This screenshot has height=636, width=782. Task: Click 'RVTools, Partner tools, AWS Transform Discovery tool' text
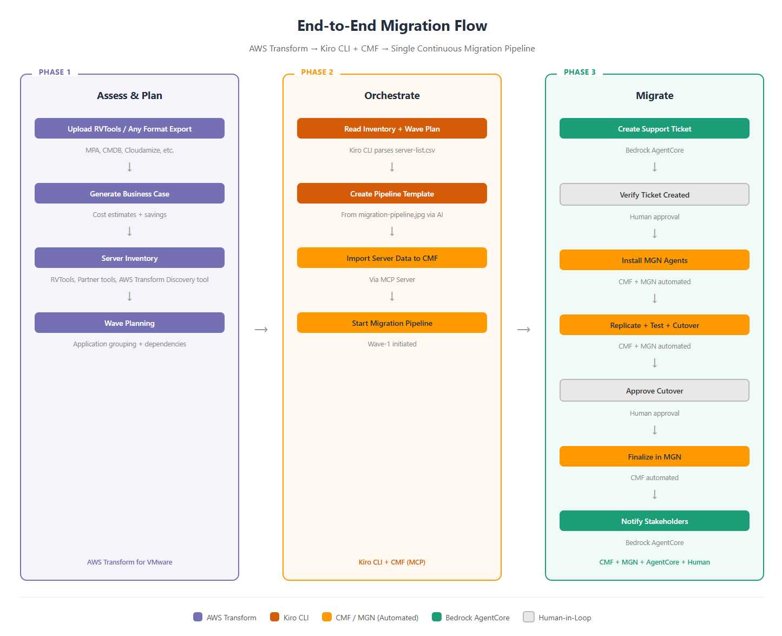[x=129, y=280]
